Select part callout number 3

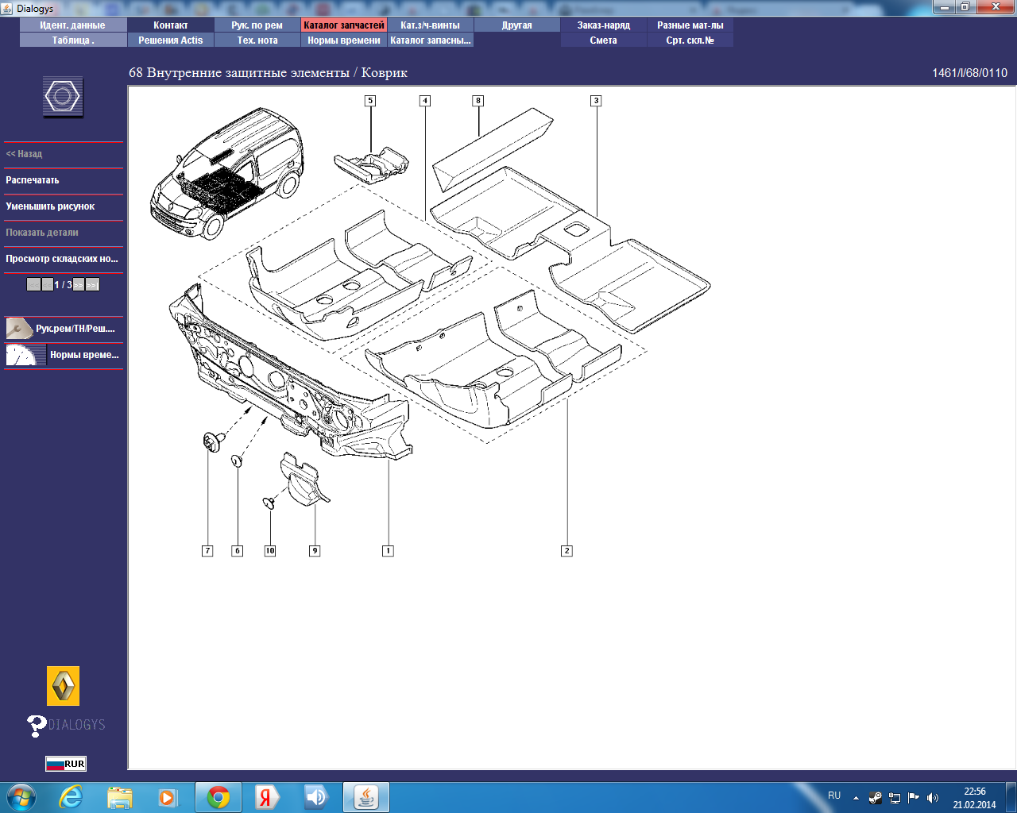[596, 101]
